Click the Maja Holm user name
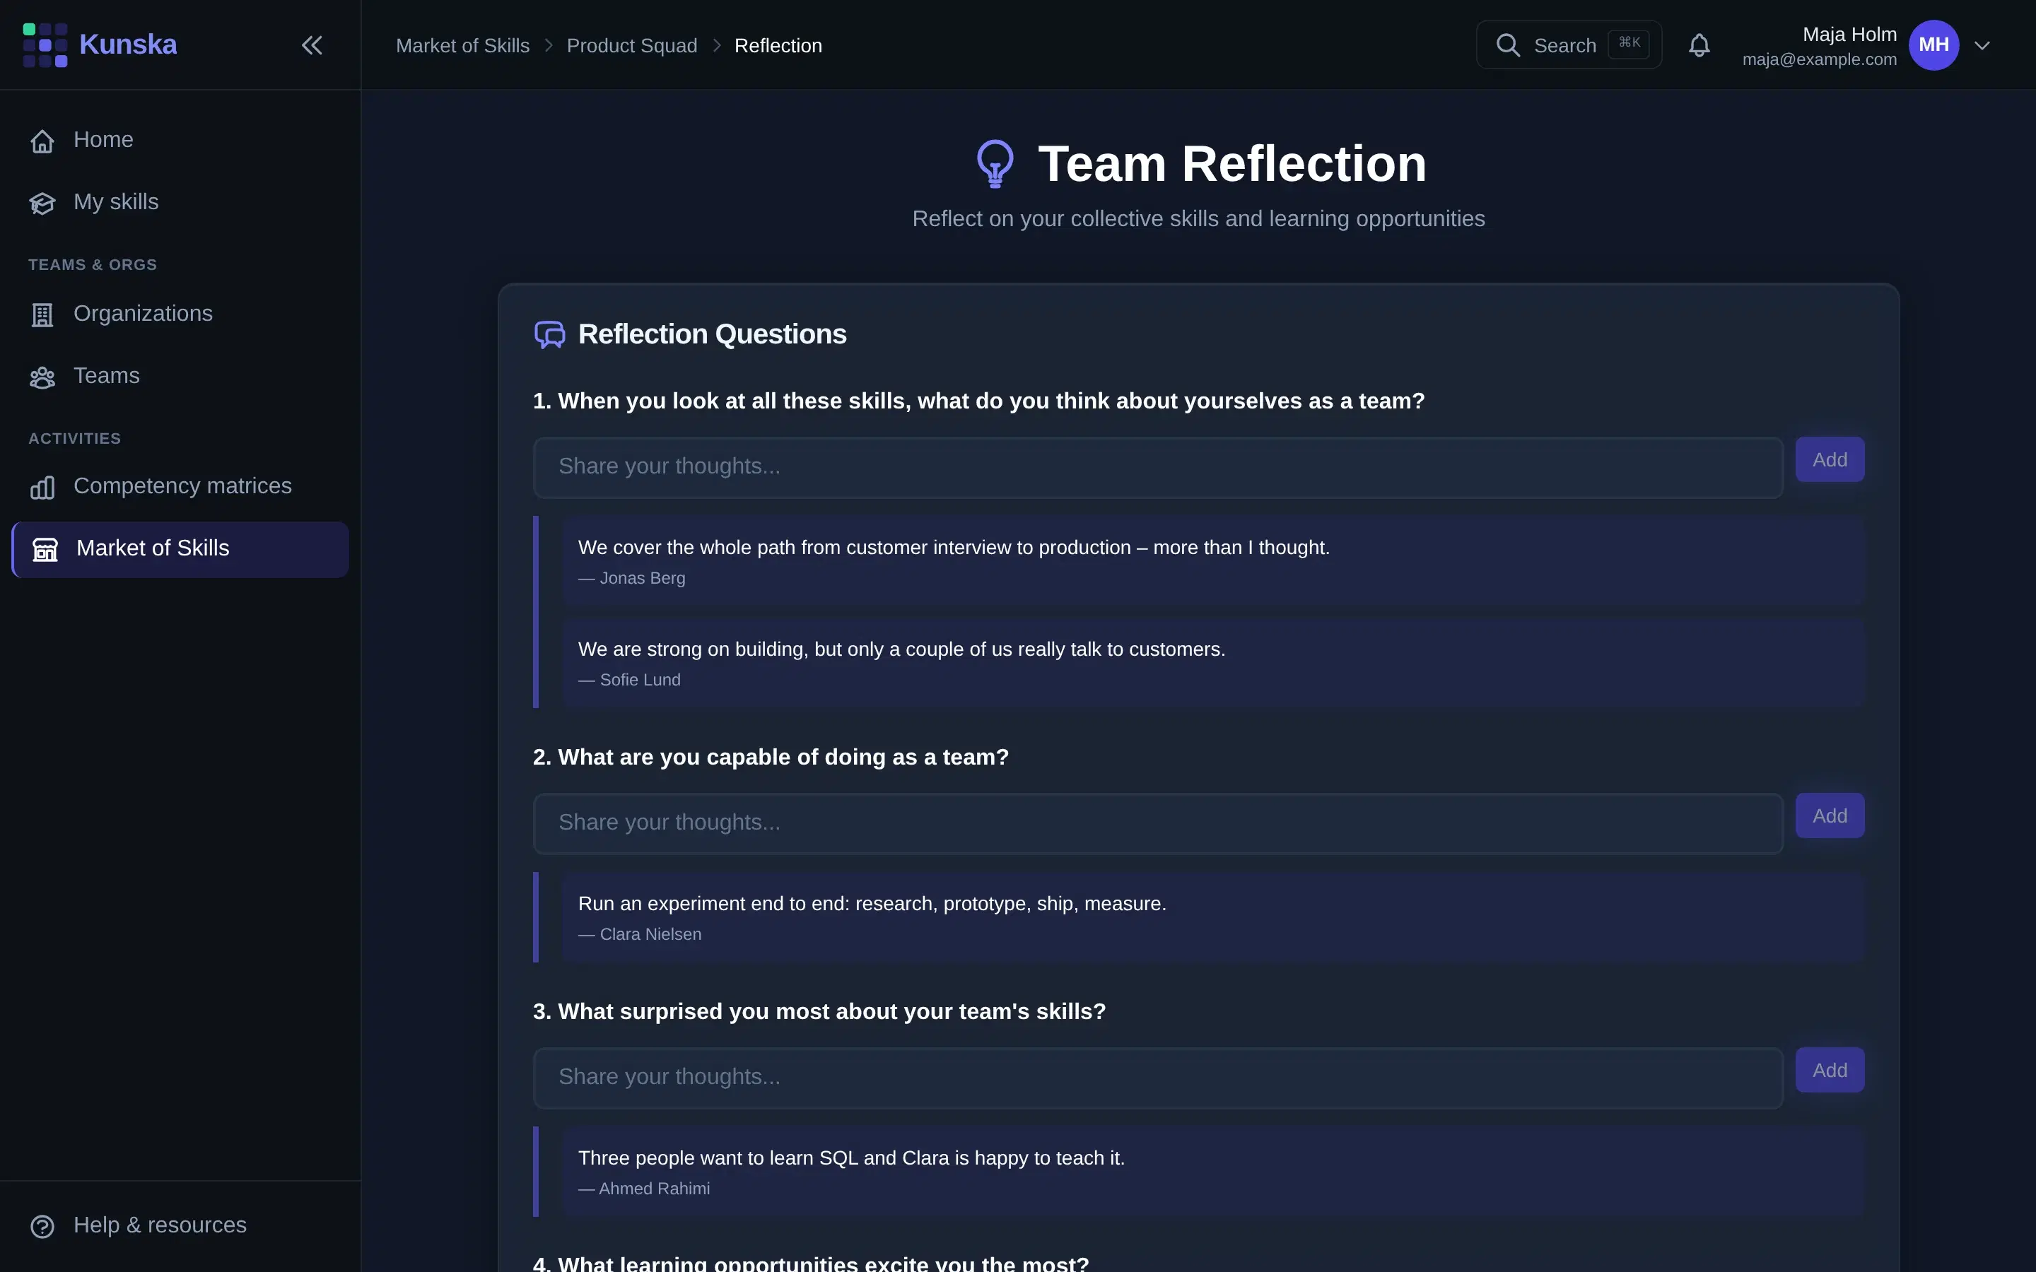The image size is (2036, 1272). 1849,35
